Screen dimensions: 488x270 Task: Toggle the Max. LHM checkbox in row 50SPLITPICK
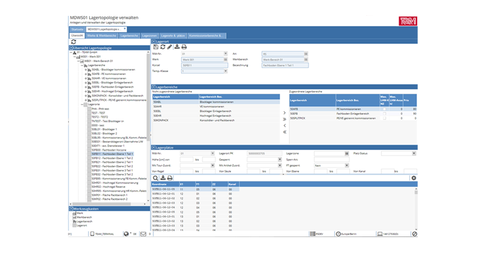click(384, 118)
